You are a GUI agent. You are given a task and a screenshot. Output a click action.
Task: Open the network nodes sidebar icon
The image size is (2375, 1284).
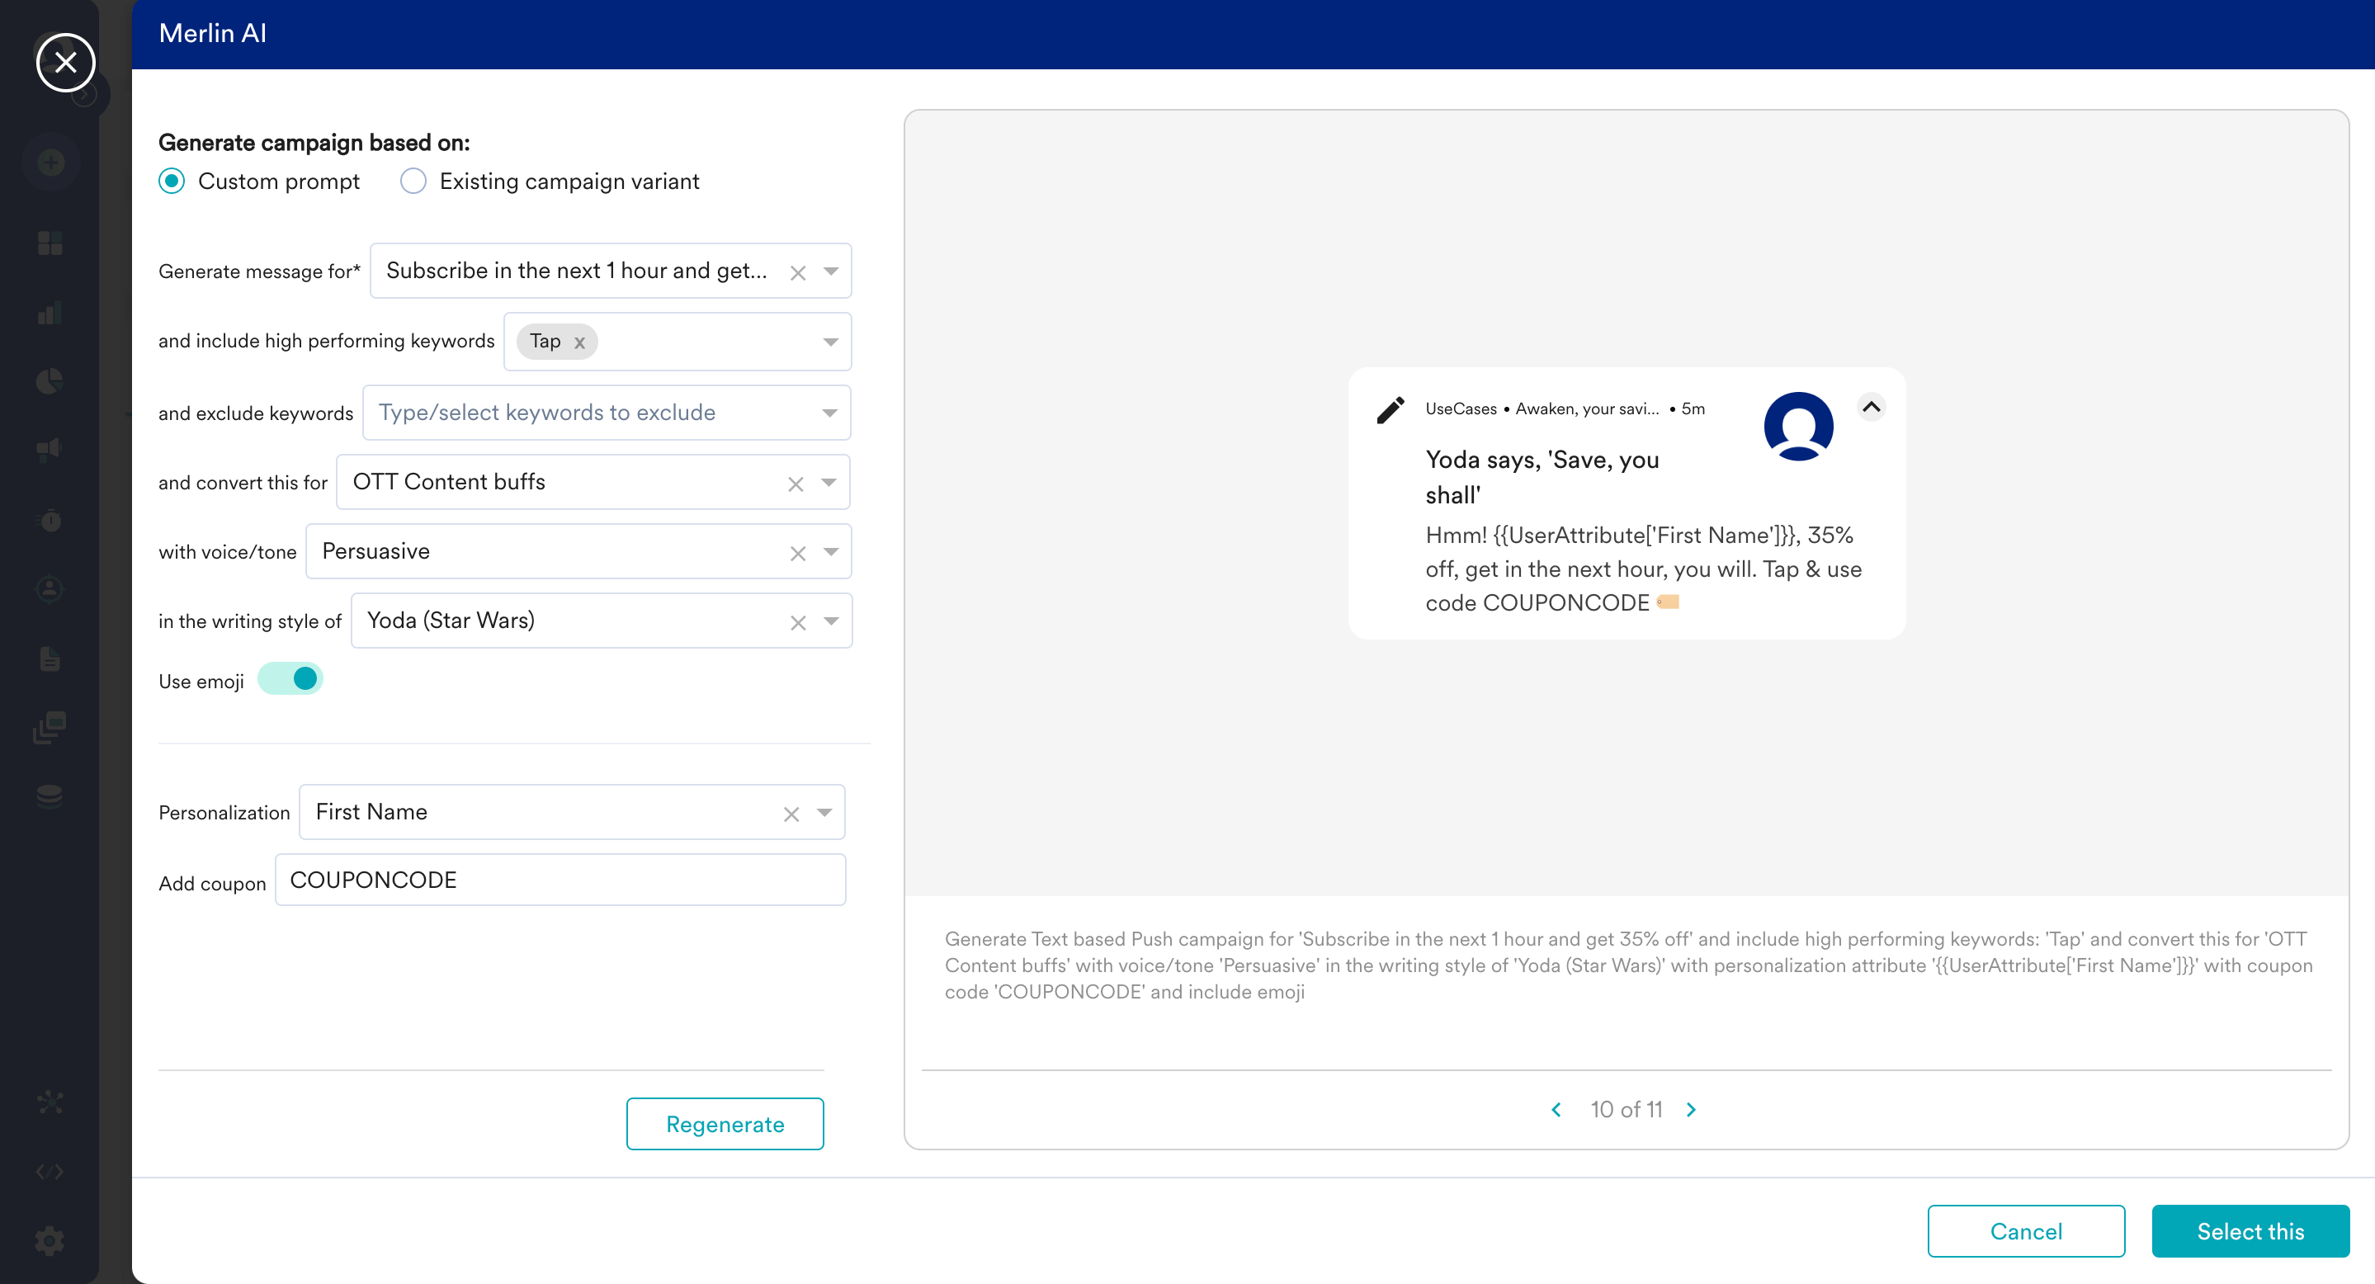(x=50, y=1102)
